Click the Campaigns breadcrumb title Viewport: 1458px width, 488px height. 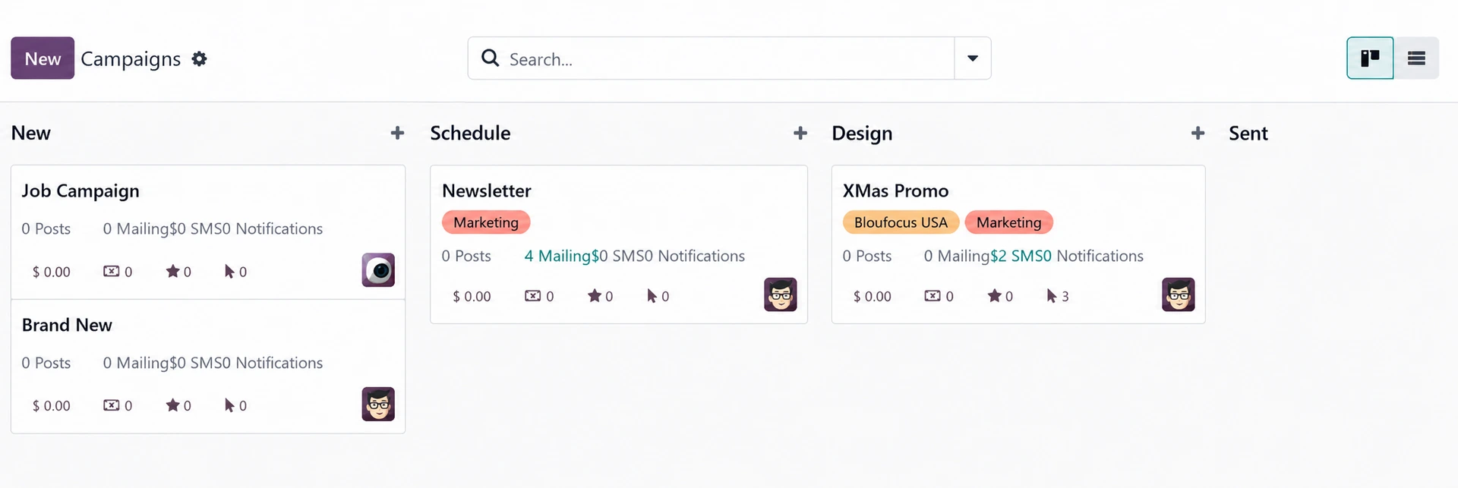[x=131, y=59]
